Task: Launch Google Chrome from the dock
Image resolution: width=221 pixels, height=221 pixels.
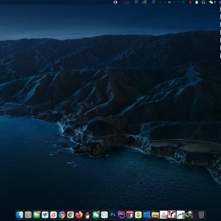Action: click(x=71, y=215)
